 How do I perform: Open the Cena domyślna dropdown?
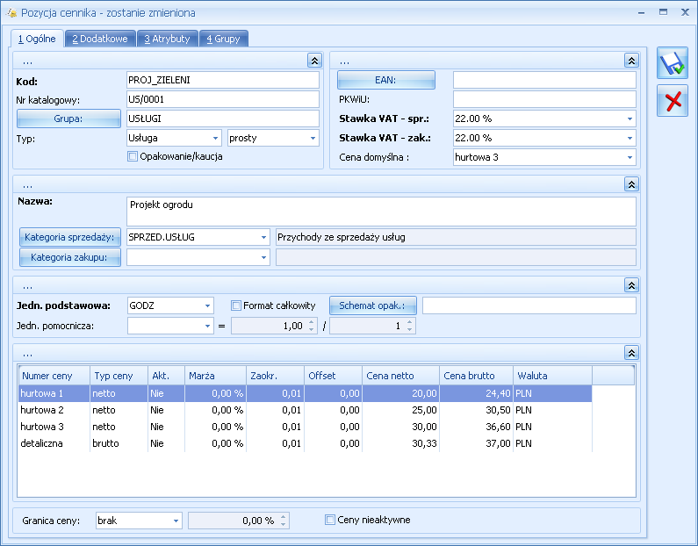pos(630,157)
